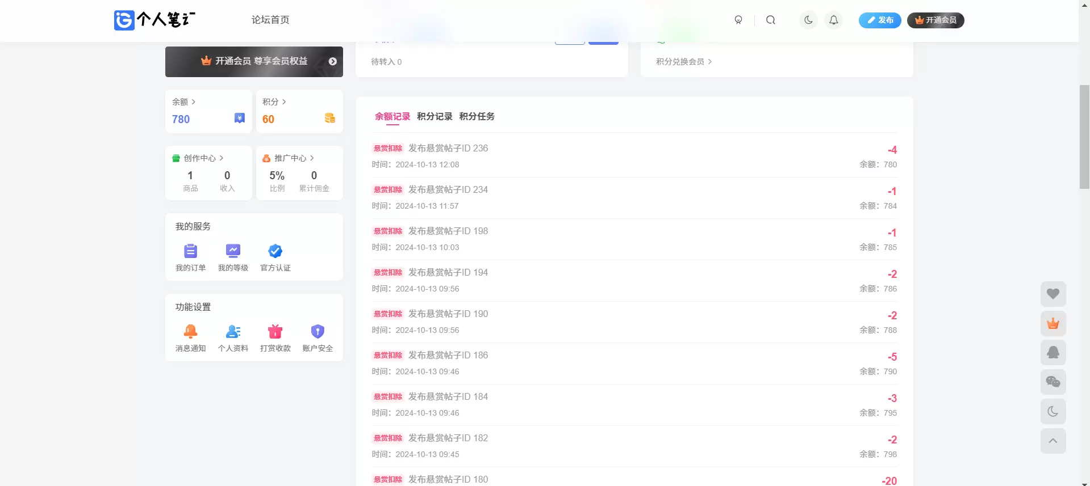Click record 发布悬赏帖子ID 236

tap(448, 148)
